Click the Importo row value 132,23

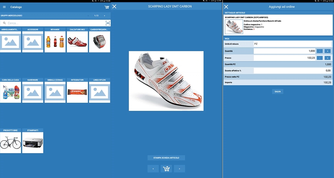[x=327, y=82]
